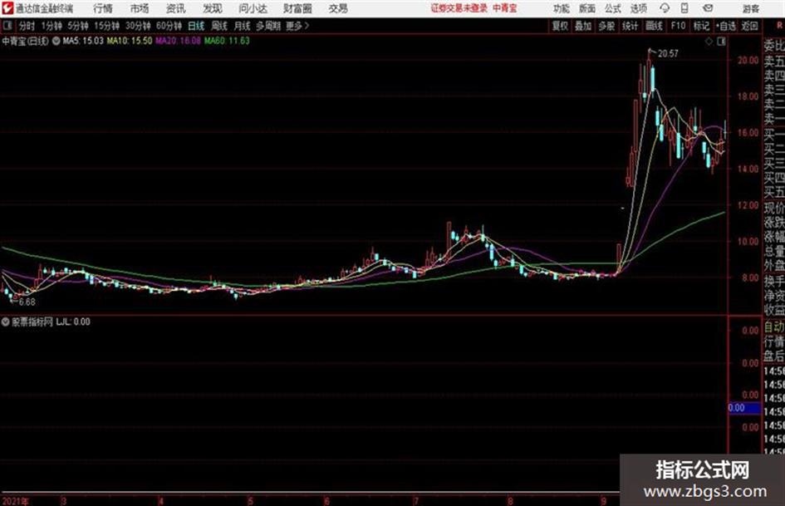Click the 统计 statistics toolbar button

click(630, 26)
